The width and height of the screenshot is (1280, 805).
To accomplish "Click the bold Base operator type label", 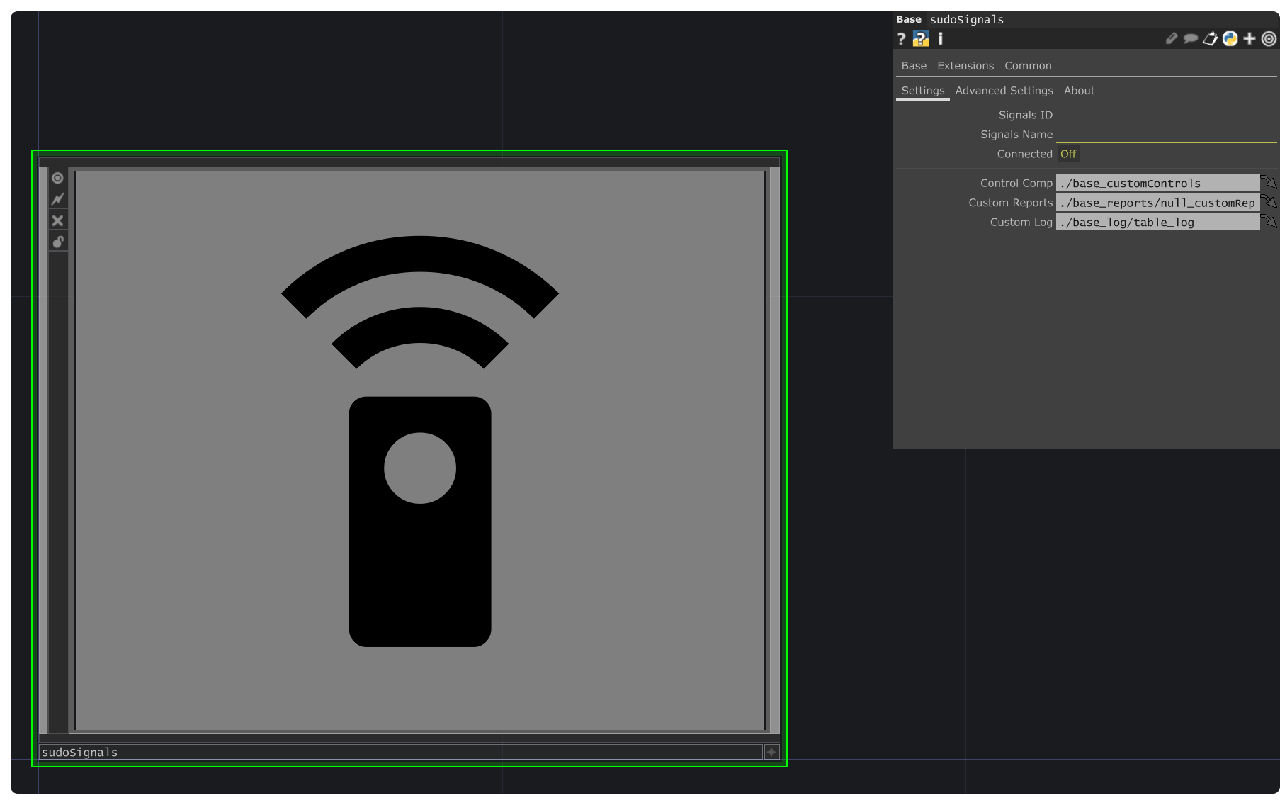I will pos(909,19).
